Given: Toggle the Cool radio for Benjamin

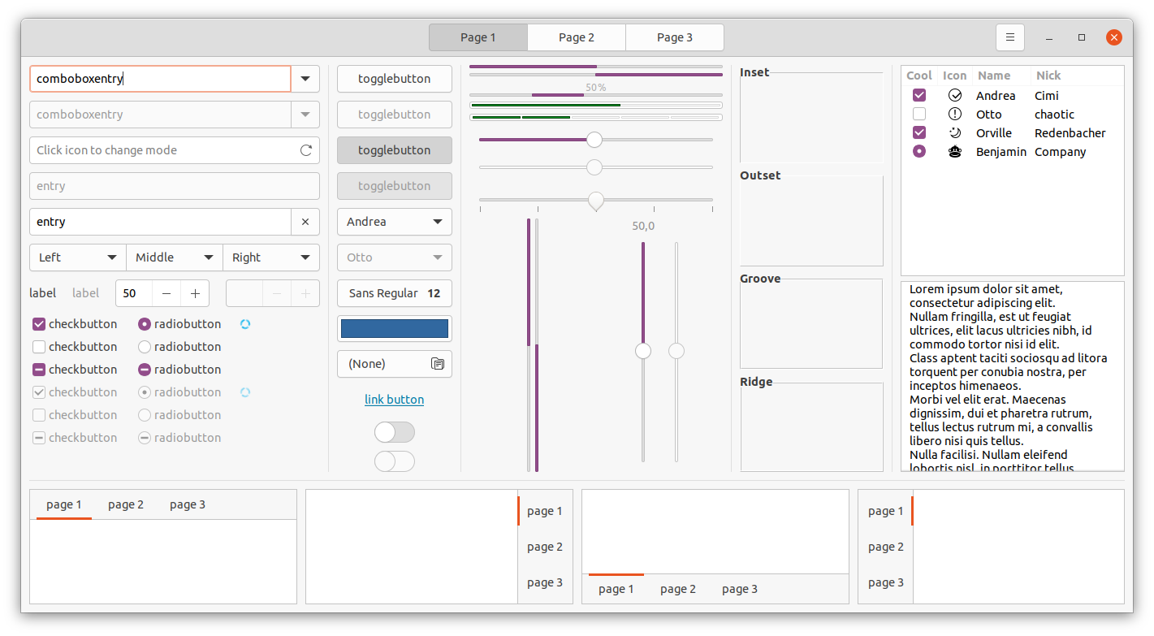Looking at the screenshot, I should coord(919,152).
